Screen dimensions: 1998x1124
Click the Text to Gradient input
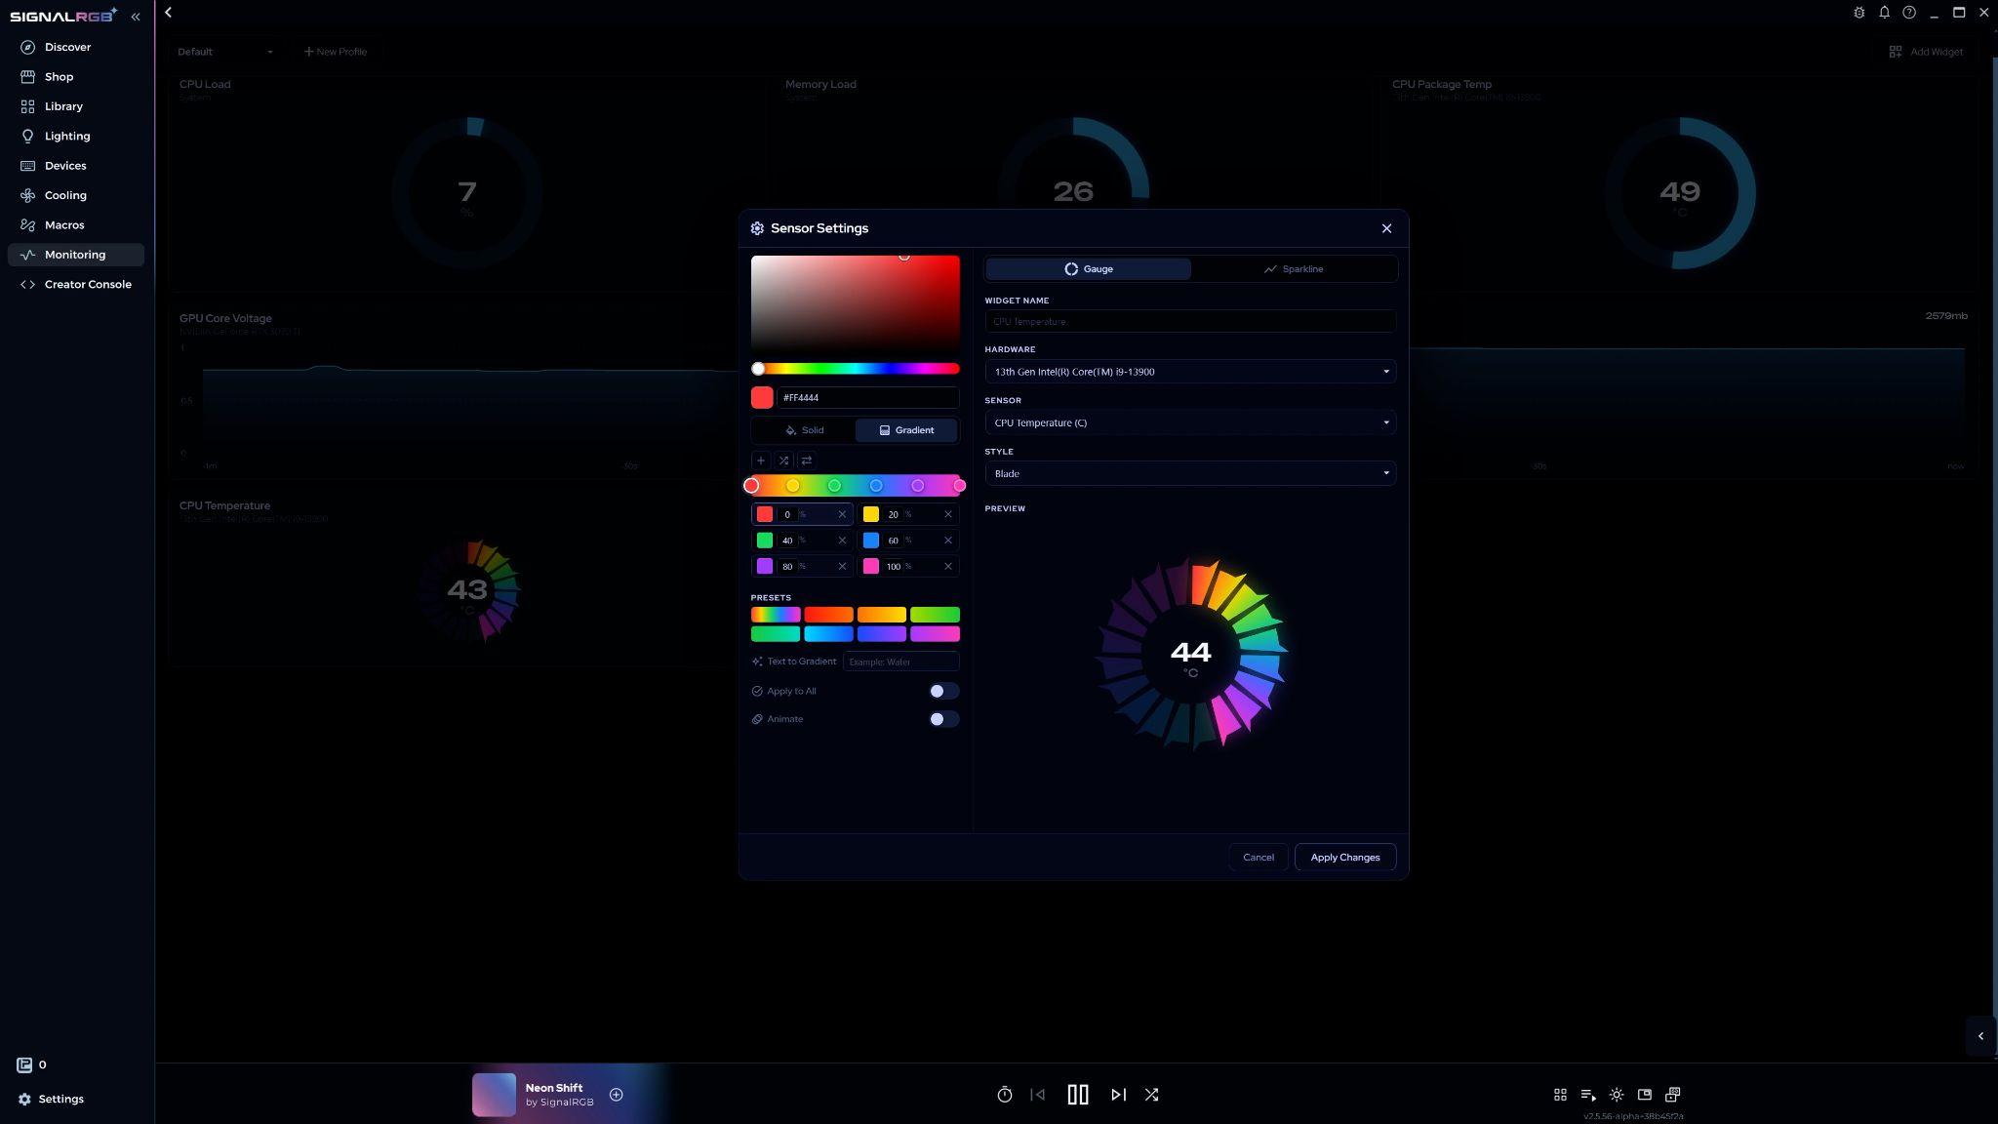click(900, 662)
